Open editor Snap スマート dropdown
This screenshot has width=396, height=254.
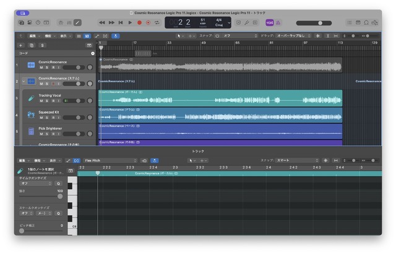coord(297,161)
